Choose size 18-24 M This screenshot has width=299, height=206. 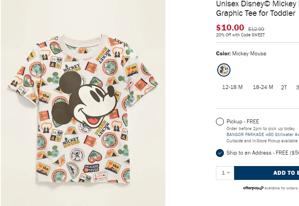coord(263,87)
